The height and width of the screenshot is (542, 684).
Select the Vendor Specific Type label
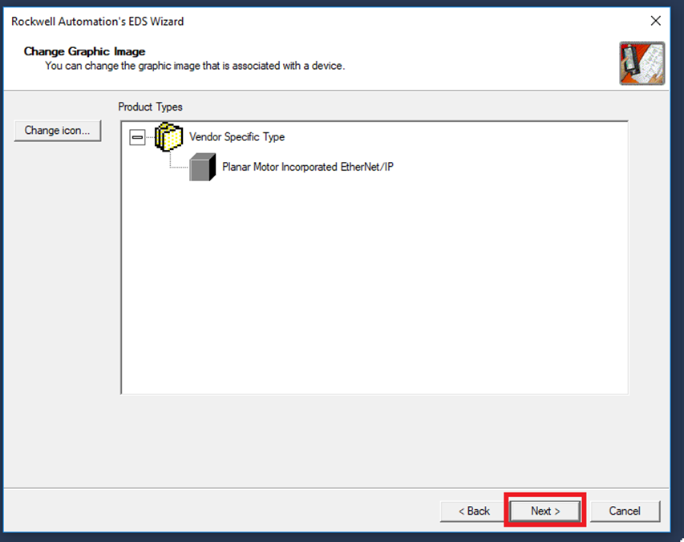[237, 137]
